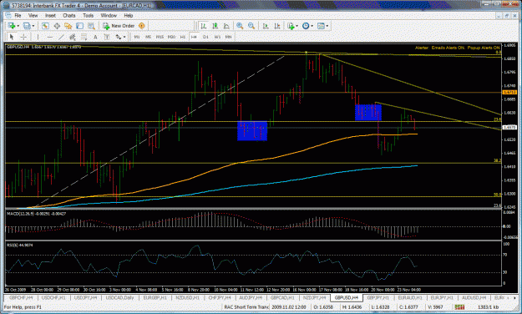522x314 pixels.
Task: Toggle the Terminal panel icon
Action: 79,26
